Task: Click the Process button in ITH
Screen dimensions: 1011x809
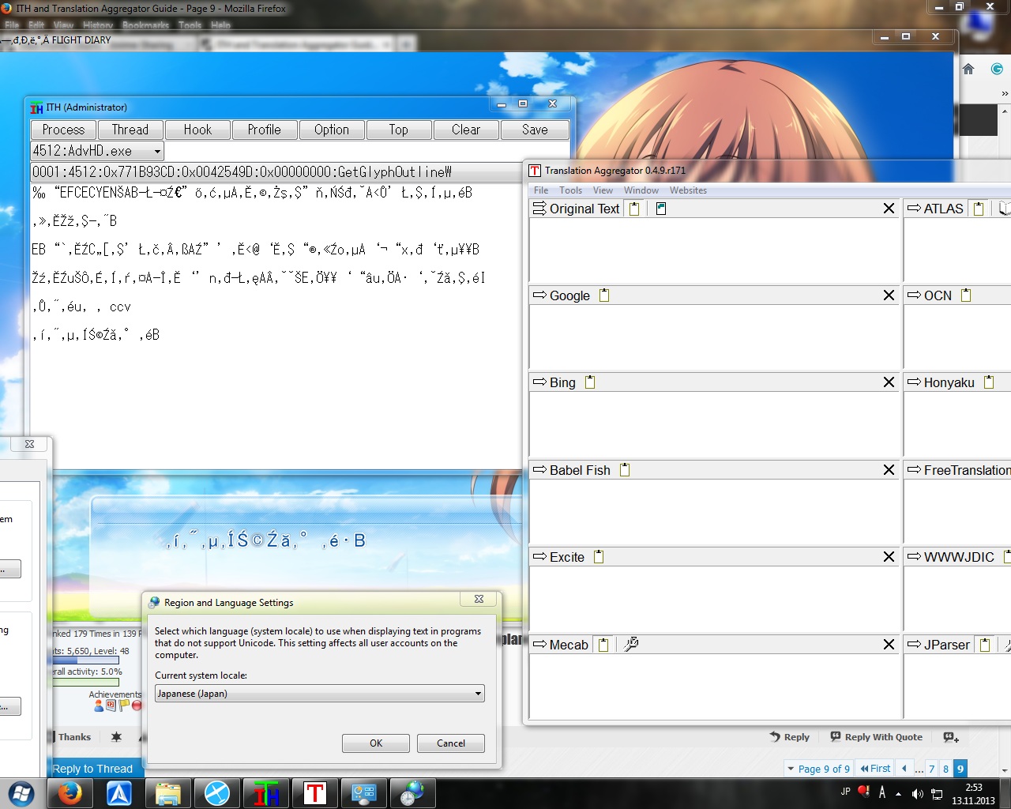Action: click(63, 130)
